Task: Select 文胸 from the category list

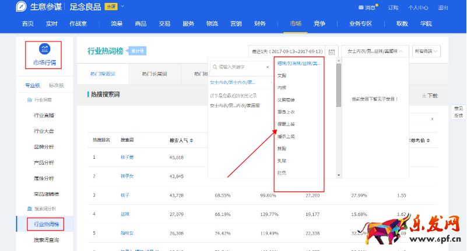Action: [x=282, y=75]
